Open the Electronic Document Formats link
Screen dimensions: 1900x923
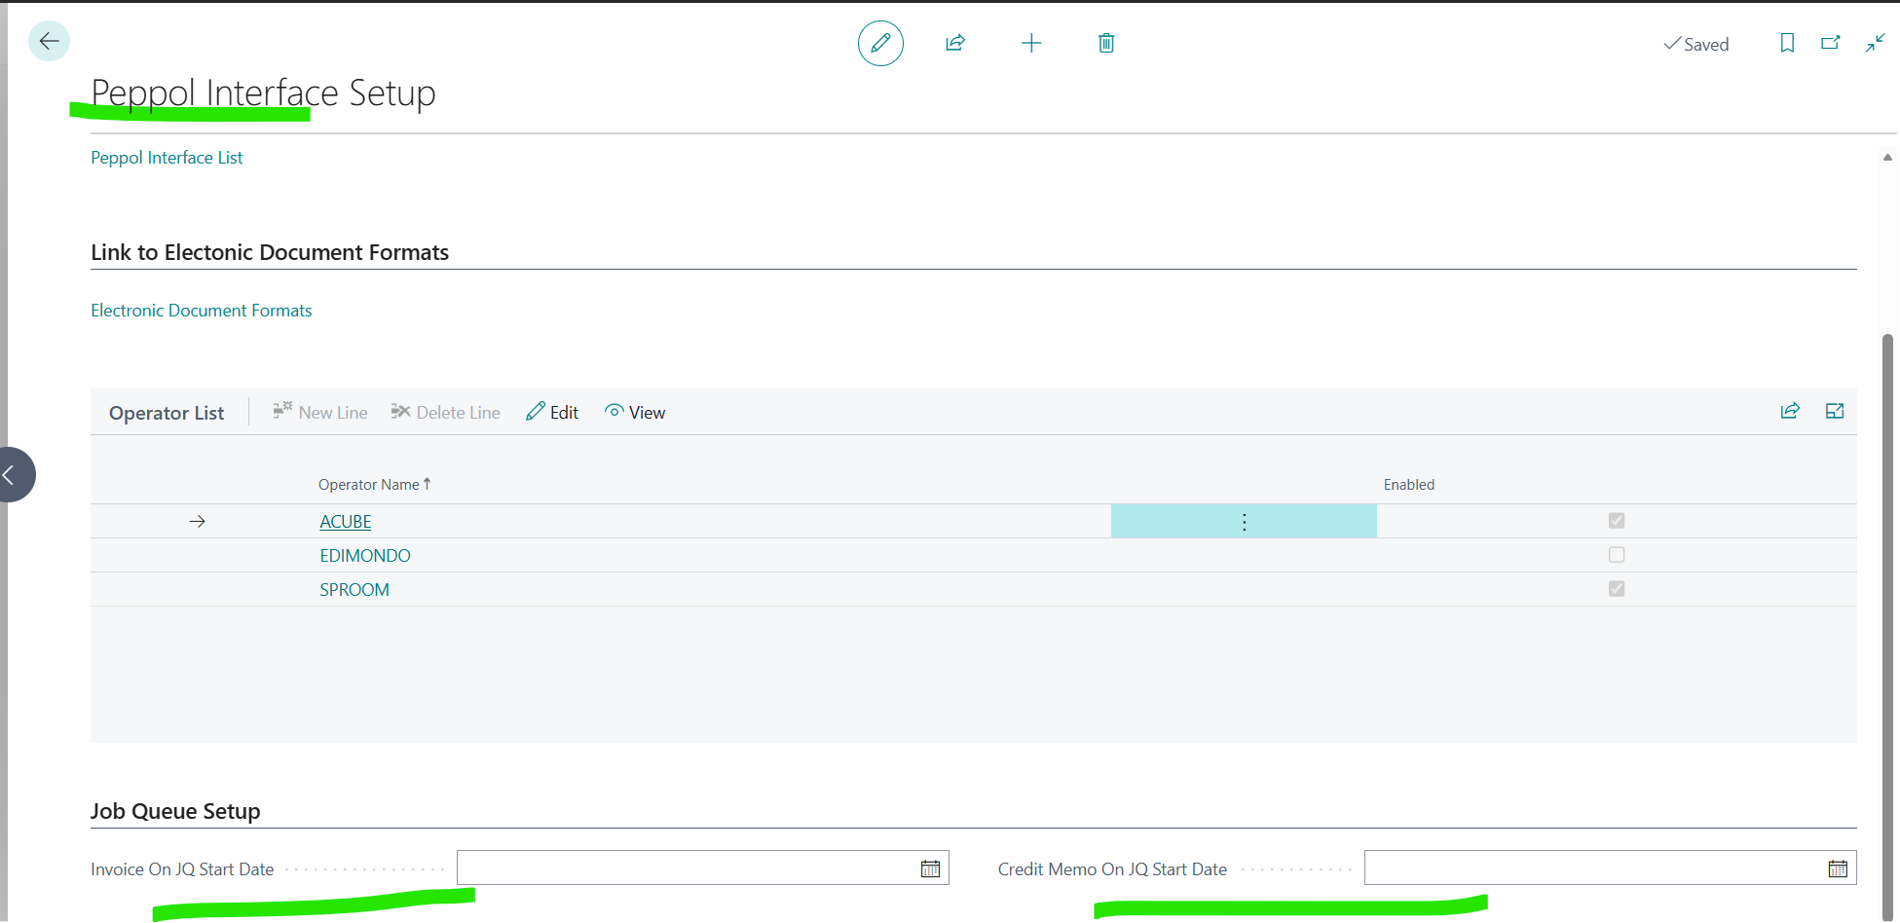point(202,311)
